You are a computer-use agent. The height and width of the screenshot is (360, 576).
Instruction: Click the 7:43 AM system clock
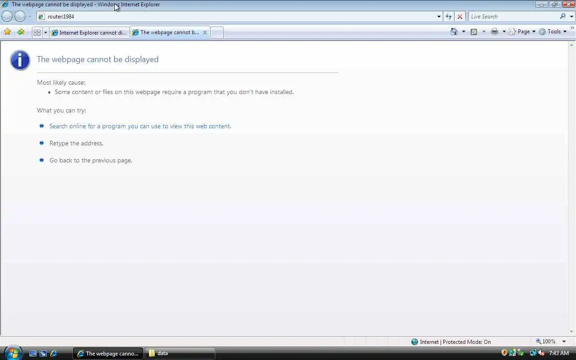pyautogui.click(x=559, y=353)
